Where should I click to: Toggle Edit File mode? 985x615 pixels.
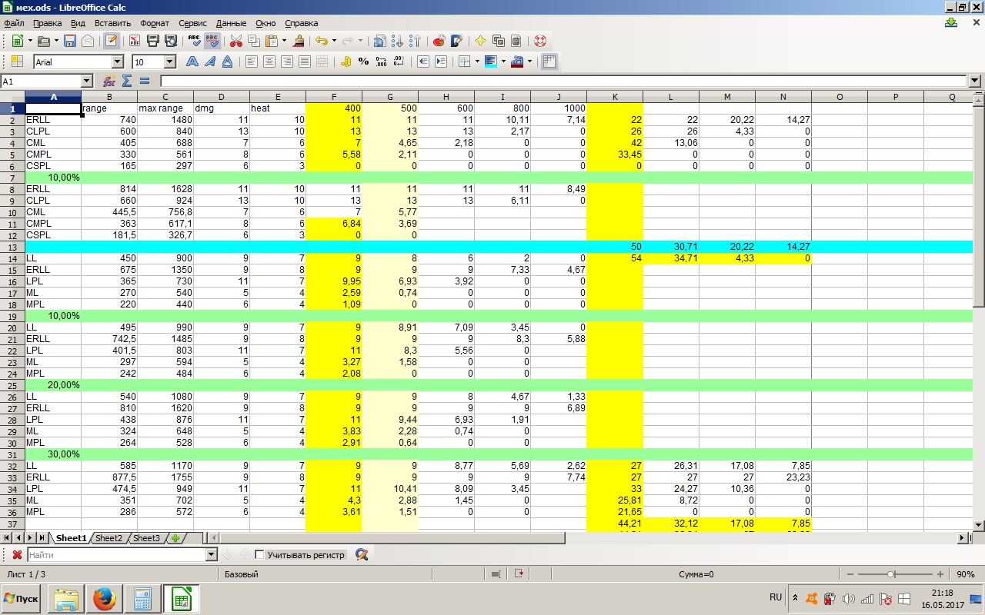coord(112,41)
